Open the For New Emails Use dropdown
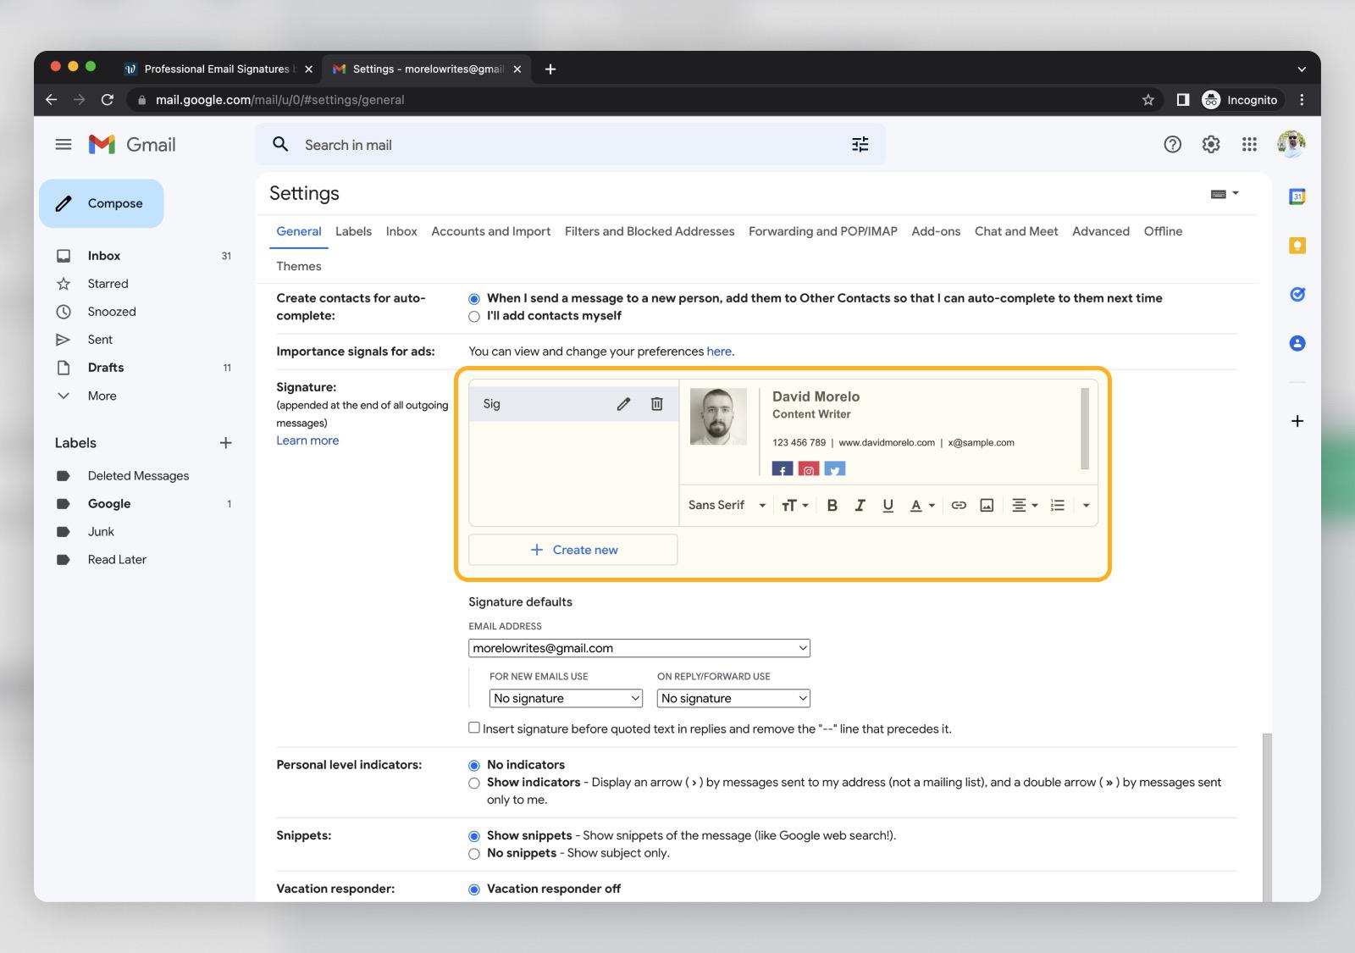The height and width of the screenshot is (953, 1355). tap(565, 697)
